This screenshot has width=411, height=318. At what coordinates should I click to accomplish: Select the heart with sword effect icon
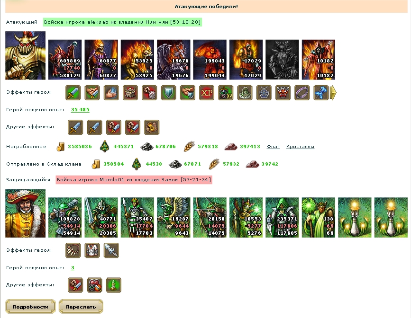click(x=94, y=285)
